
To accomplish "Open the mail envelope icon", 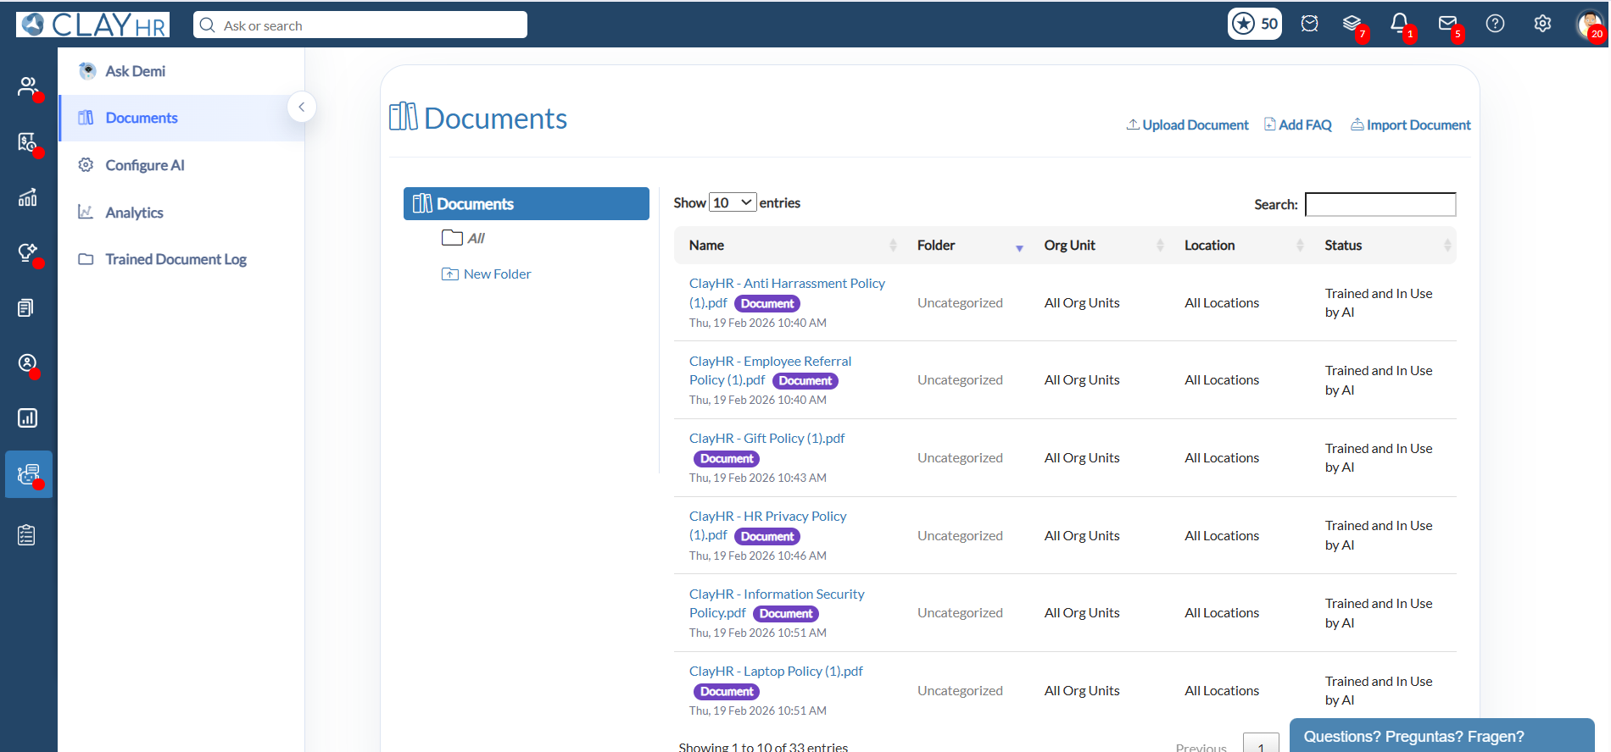I will [x=1447, y=24].
